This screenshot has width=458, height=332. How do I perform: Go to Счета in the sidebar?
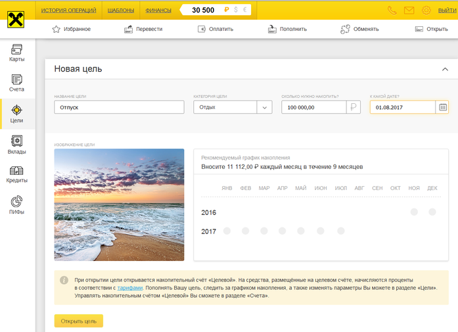(x=17, y=83)
